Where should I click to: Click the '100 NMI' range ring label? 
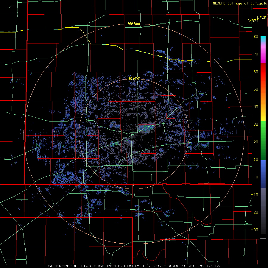(134, 24)
